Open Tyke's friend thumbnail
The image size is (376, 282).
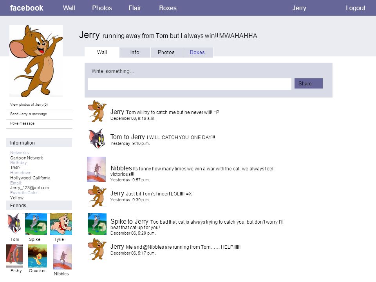(x=61, y=224)
